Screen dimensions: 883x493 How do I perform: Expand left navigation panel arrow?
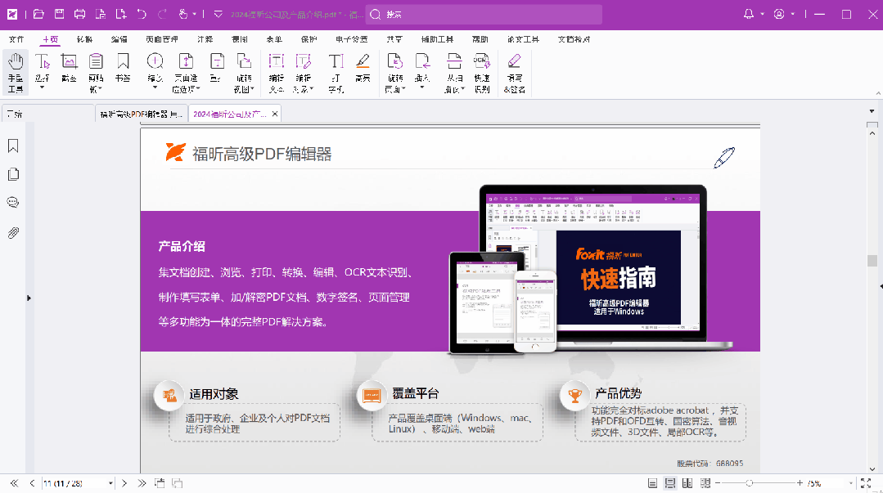point(29,298)
